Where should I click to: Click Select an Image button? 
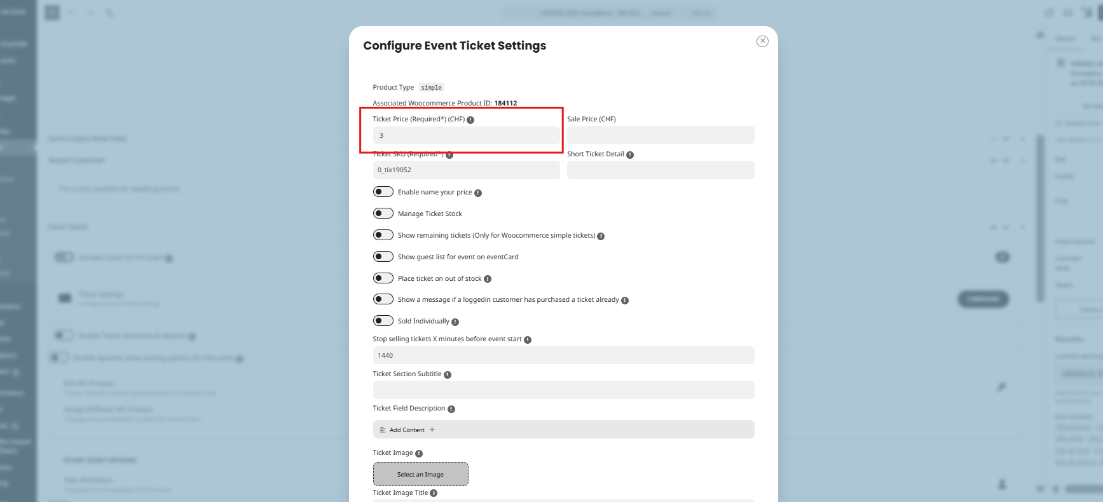pyautogui.click(x=420, y=474)
